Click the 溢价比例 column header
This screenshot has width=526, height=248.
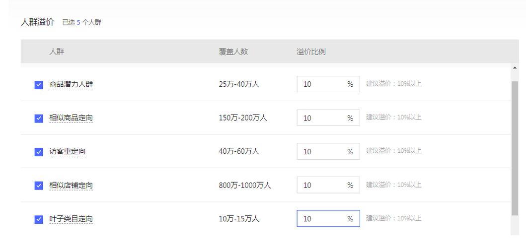[311, 52]
